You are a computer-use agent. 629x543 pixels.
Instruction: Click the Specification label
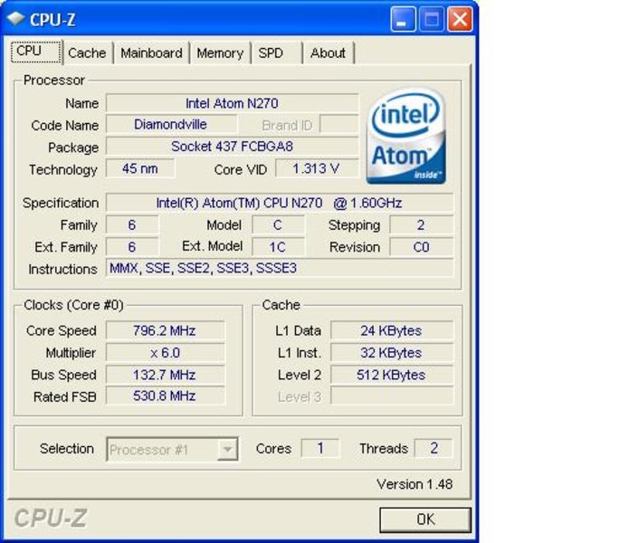click(x=61, y=204)
